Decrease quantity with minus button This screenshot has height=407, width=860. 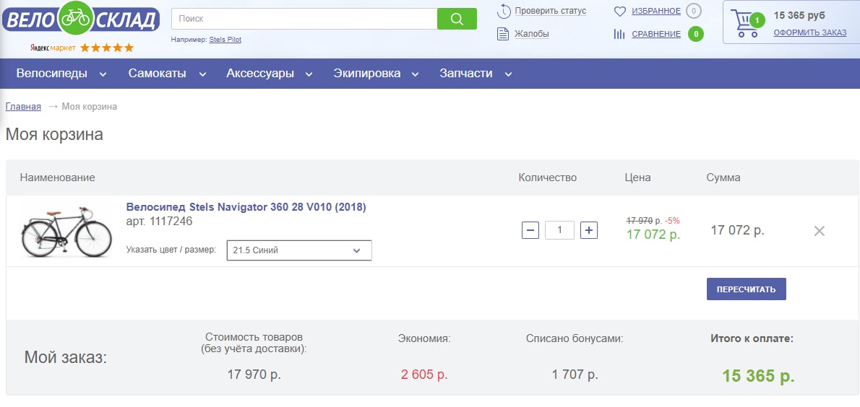pos(530,231)
